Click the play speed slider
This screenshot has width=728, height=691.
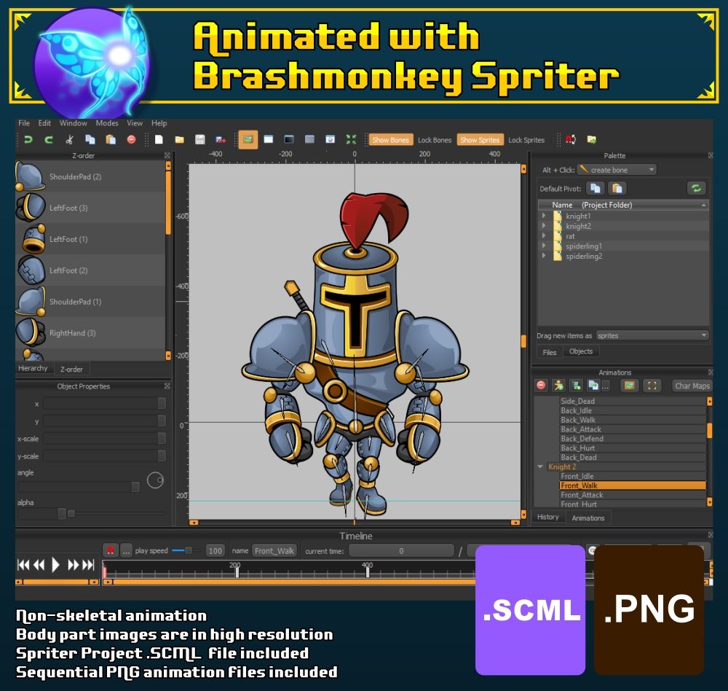click(187, 550)
